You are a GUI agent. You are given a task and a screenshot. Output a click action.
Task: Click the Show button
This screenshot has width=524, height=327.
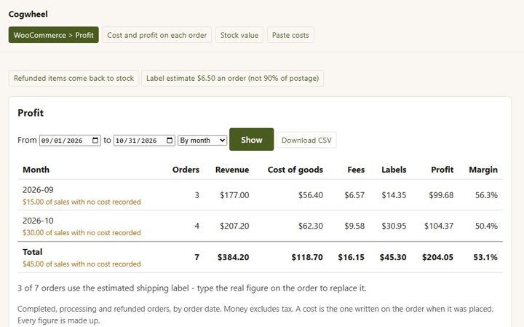[251, 139]
